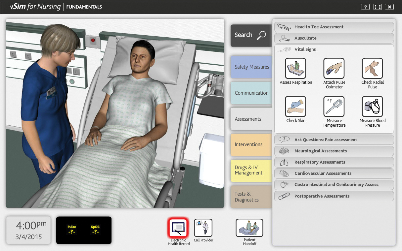Open the Electronic Health Record
This screenshot has width=402, height=251.
coord(178,228)
